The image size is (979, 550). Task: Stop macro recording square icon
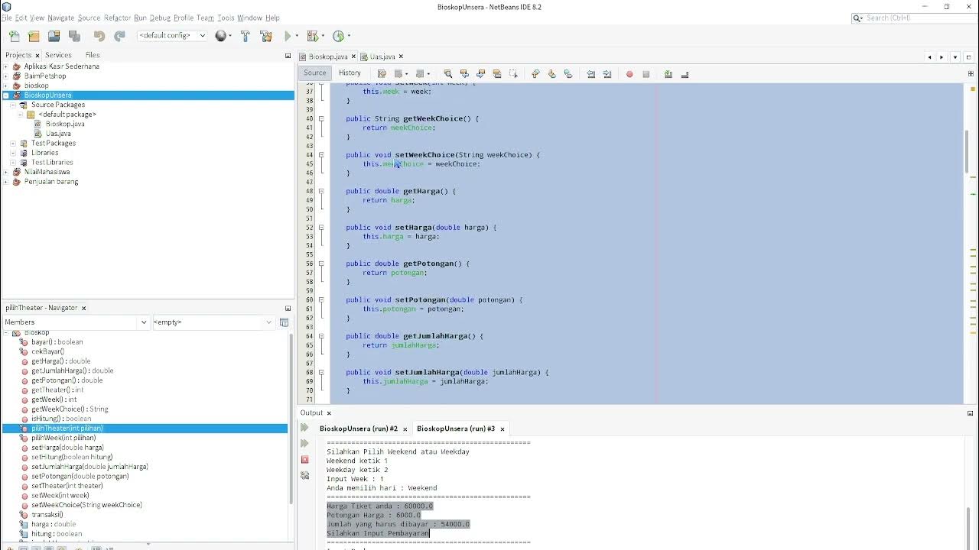[646, 74]
